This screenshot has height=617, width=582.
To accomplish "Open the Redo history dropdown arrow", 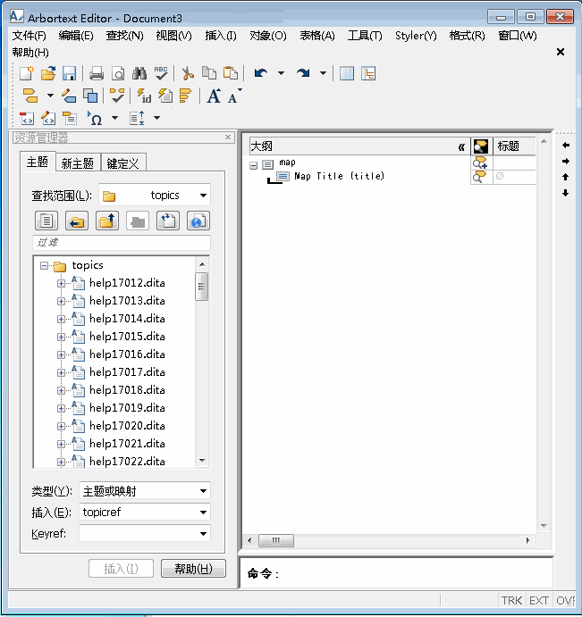I will click(x=323, y=73).
